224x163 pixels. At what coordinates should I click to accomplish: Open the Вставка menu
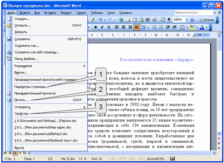(x=50, y=13)
